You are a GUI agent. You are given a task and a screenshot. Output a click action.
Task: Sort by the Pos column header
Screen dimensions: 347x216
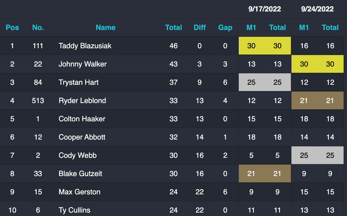(x=12, y=27)
